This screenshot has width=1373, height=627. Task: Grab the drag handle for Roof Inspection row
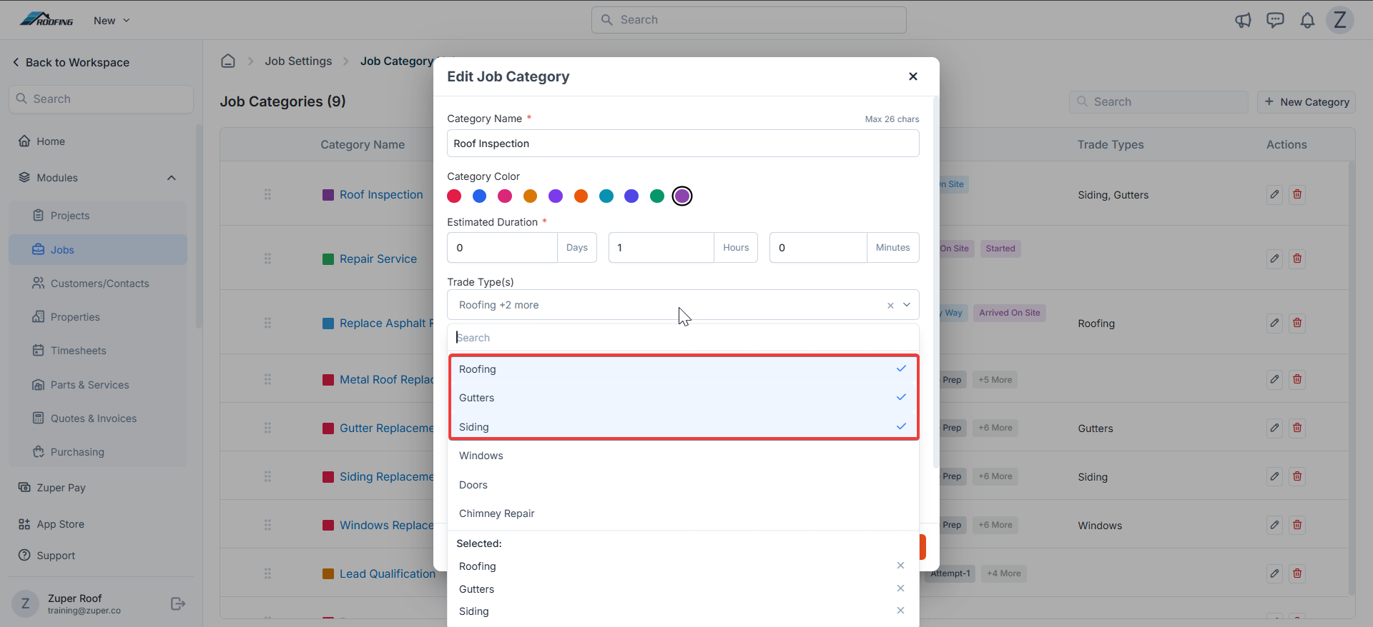pyautogui.click(x=267, y=194)
